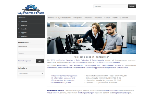Click 'On Premises & Cloud' bold text

[56, 90]
